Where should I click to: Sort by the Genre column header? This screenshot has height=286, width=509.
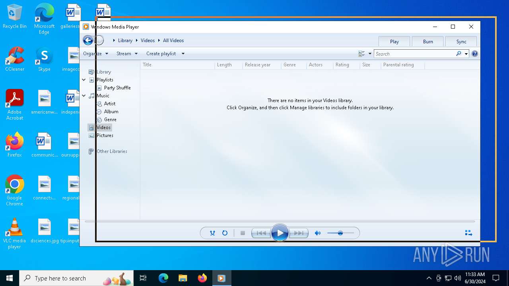click(x=293, y=65)
